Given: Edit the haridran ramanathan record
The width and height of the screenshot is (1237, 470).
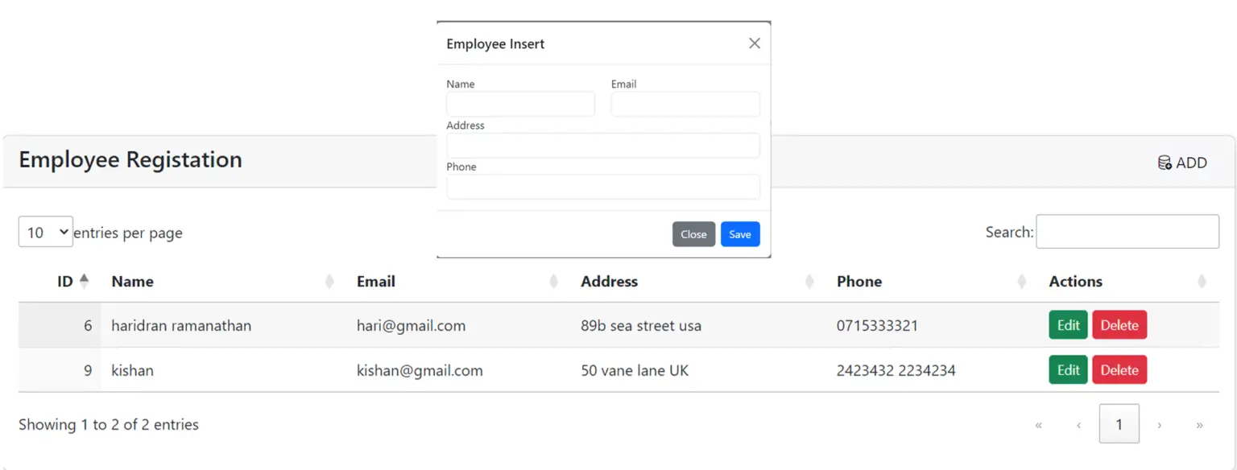Looking at the screenshot, I should point(1068,325).
